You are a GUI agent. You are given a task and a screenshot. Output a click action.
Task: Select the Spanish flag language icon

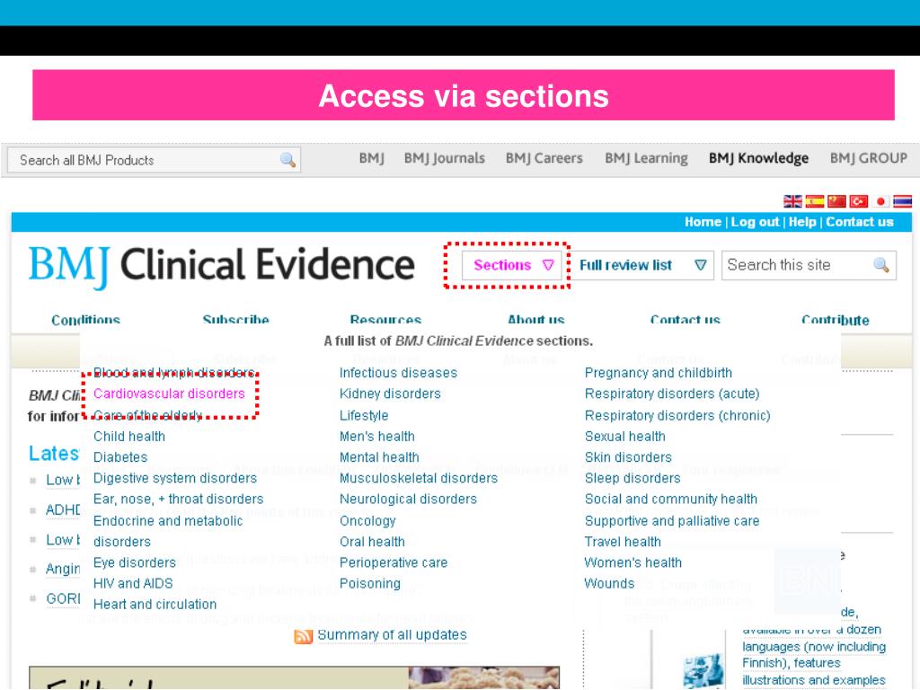tap(814, 201)
